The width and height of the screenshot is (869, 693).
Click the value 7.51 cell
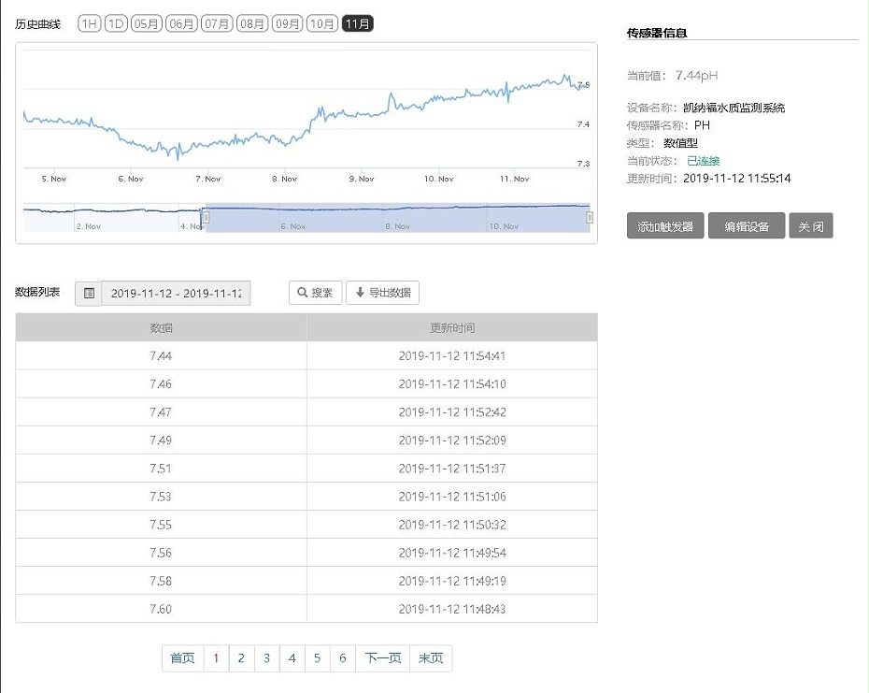(161, 469)
